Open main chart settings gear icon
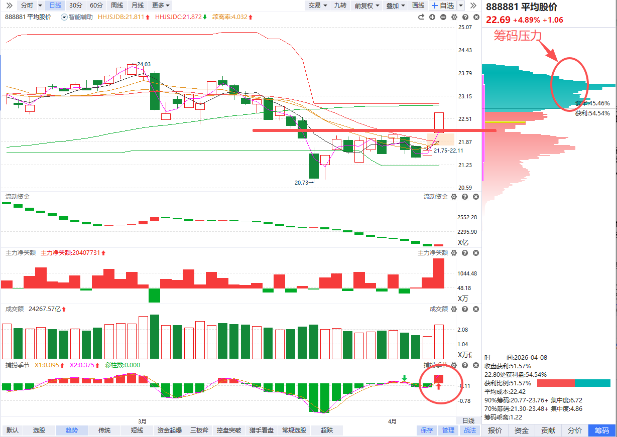The image size is (617, 437). click(x=454, y=17)
